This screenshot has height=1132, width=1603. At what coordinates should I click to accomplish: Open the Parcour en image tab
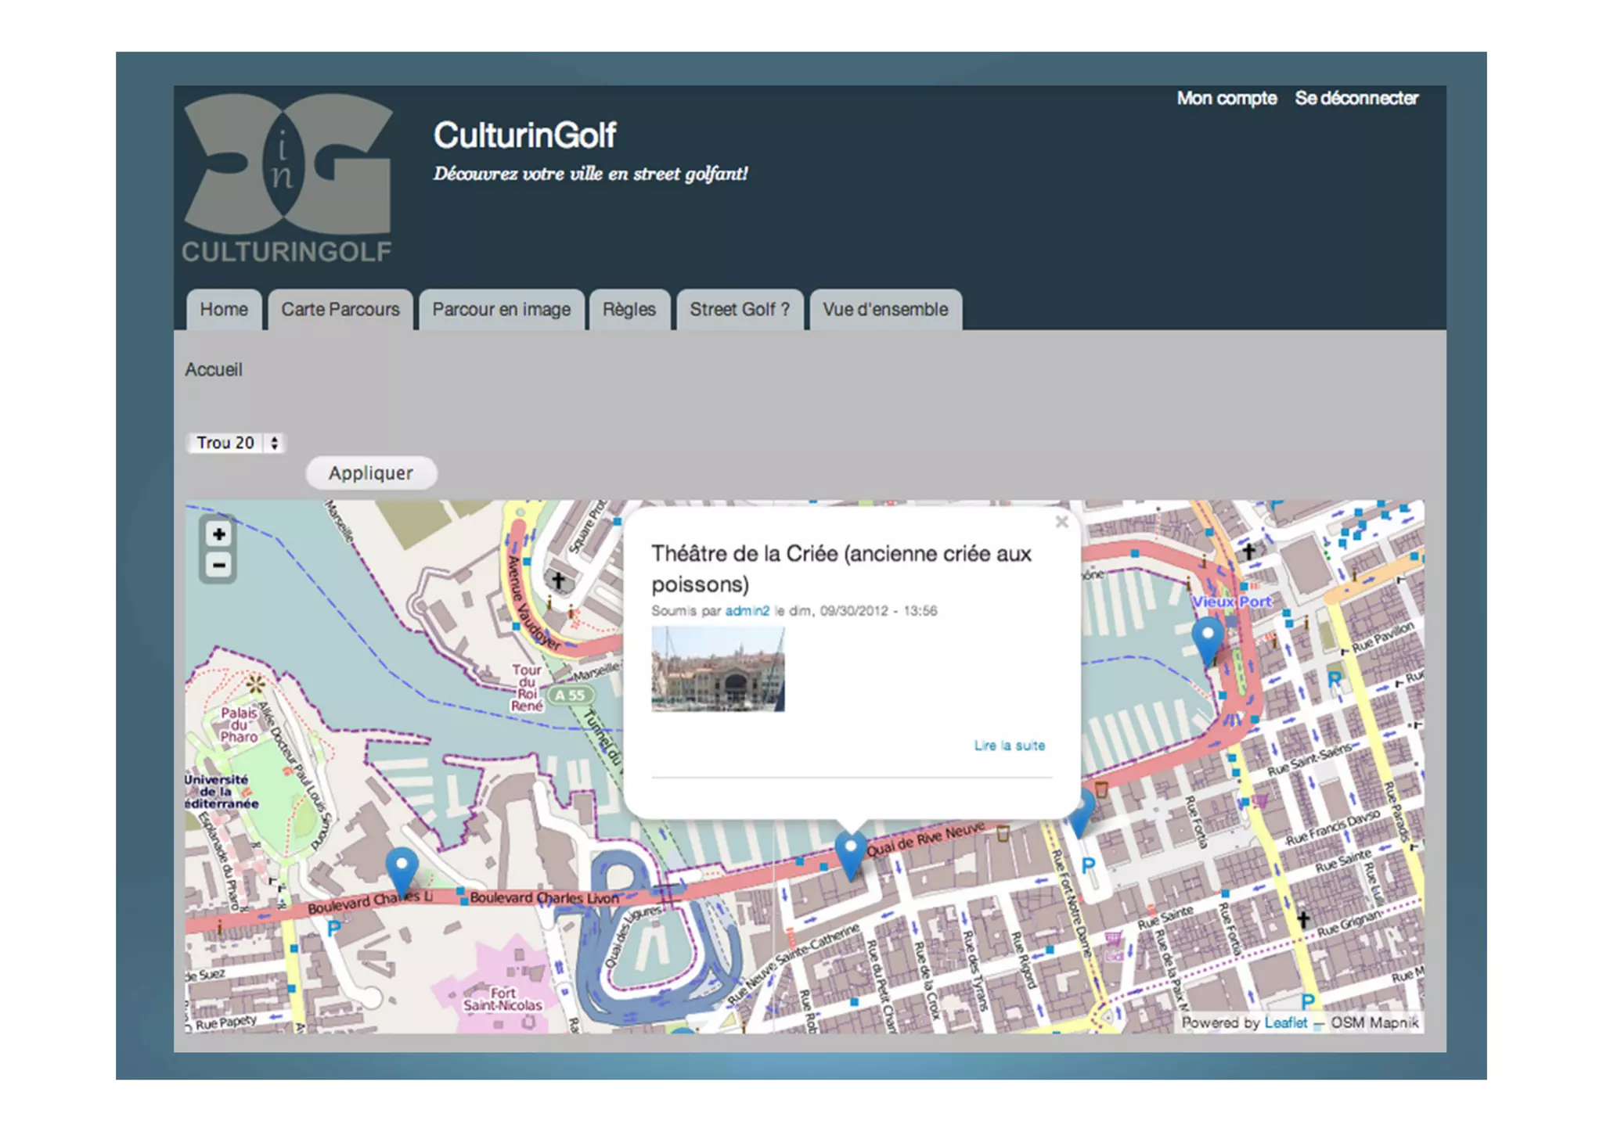click(502, 310)
